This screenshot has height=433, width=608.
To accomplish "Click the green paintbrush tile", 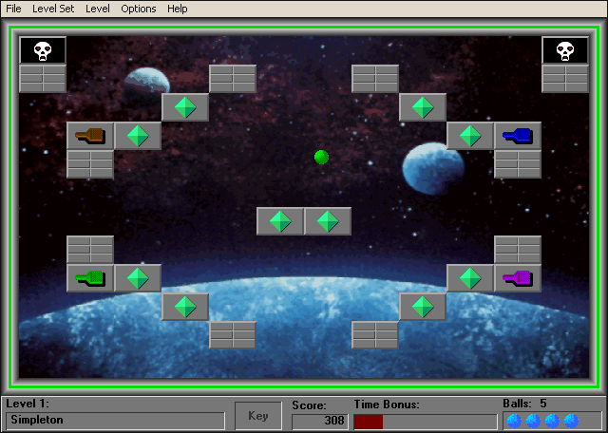I will coord(90,278).
